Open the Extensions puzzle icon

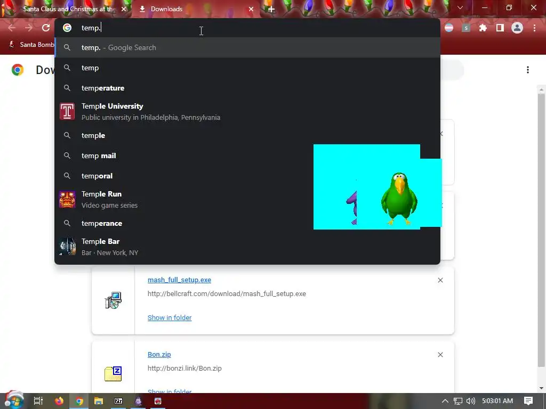click(x=483, y=28)
